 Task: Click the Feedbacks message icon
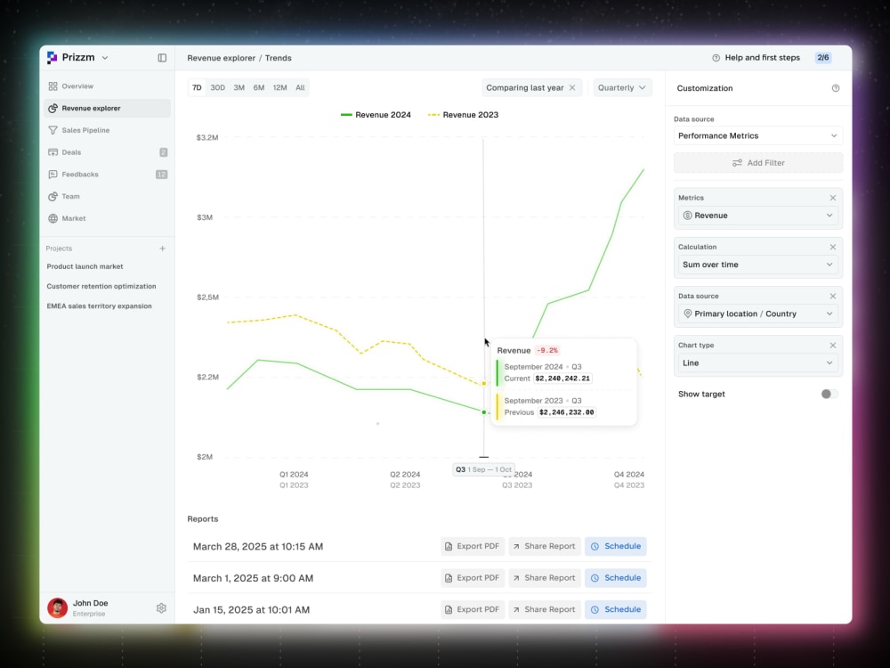click(53, 175)
